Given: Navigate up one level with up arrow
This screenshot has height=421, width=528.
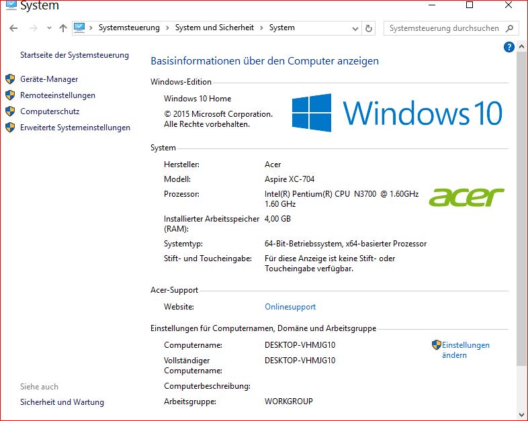Looking at the screenshot, I should tap(63, 28).
